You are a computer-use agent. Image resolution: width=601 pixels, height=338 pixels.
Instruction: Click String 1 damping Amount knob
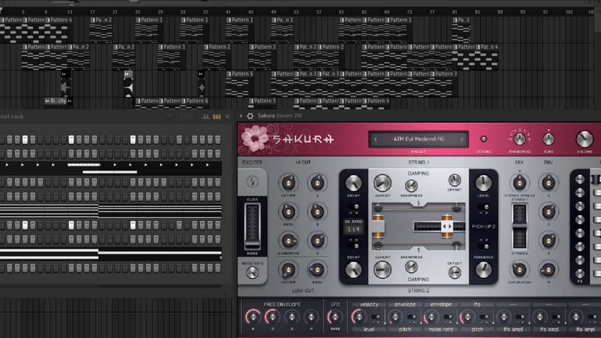(x=382, y=183)
